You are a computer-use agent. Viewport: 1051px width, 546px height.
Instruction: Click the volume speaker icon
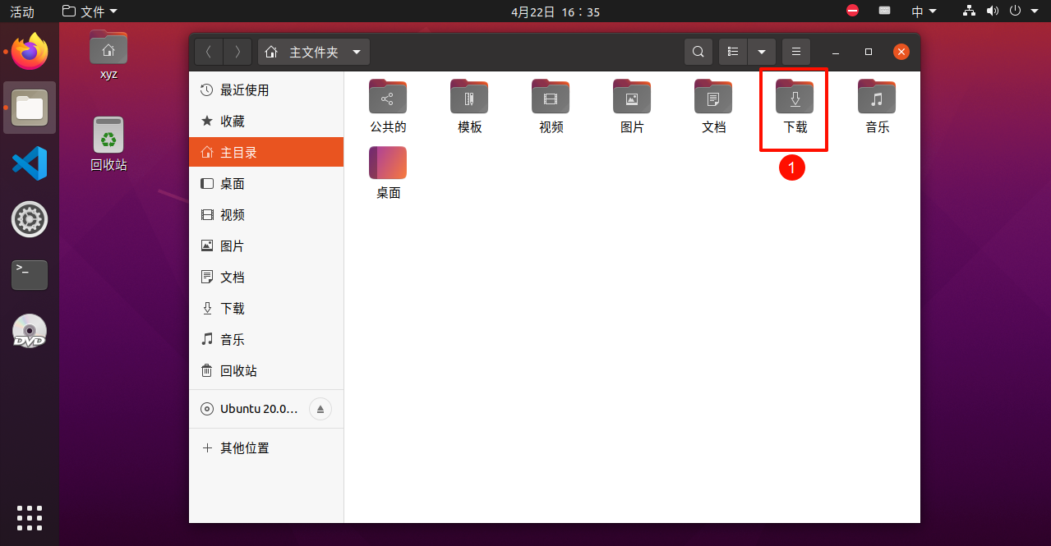(992, 11)
